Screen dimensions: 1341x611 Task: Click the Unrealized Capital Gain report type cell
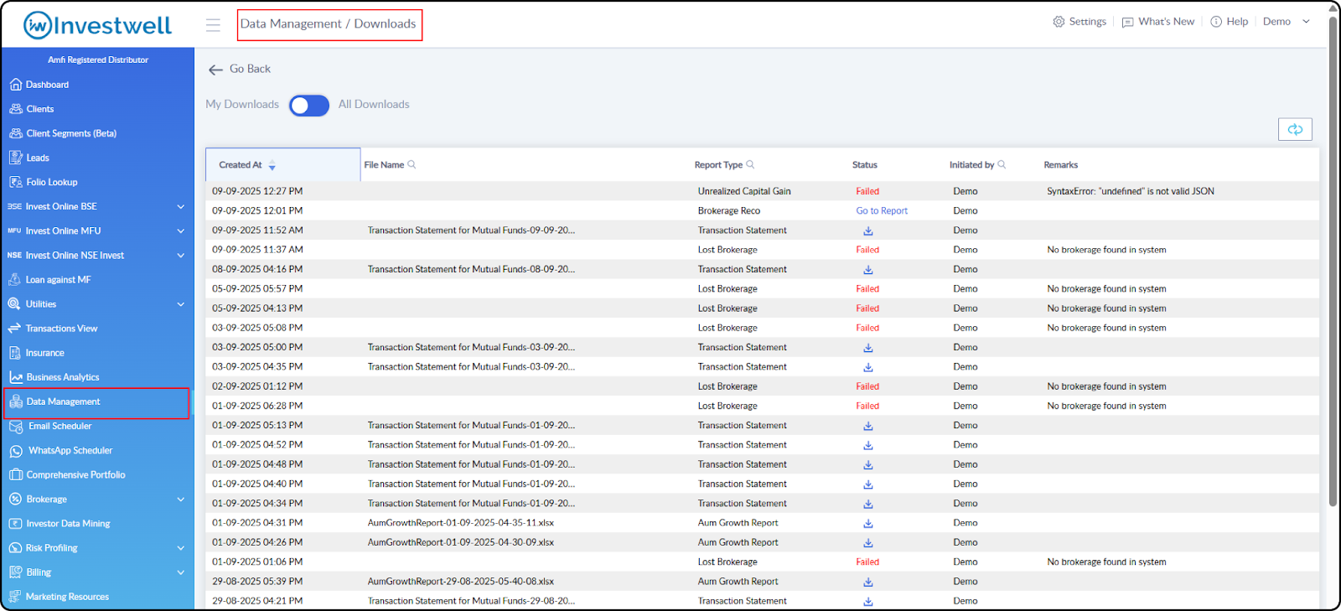tap(744, 192)
